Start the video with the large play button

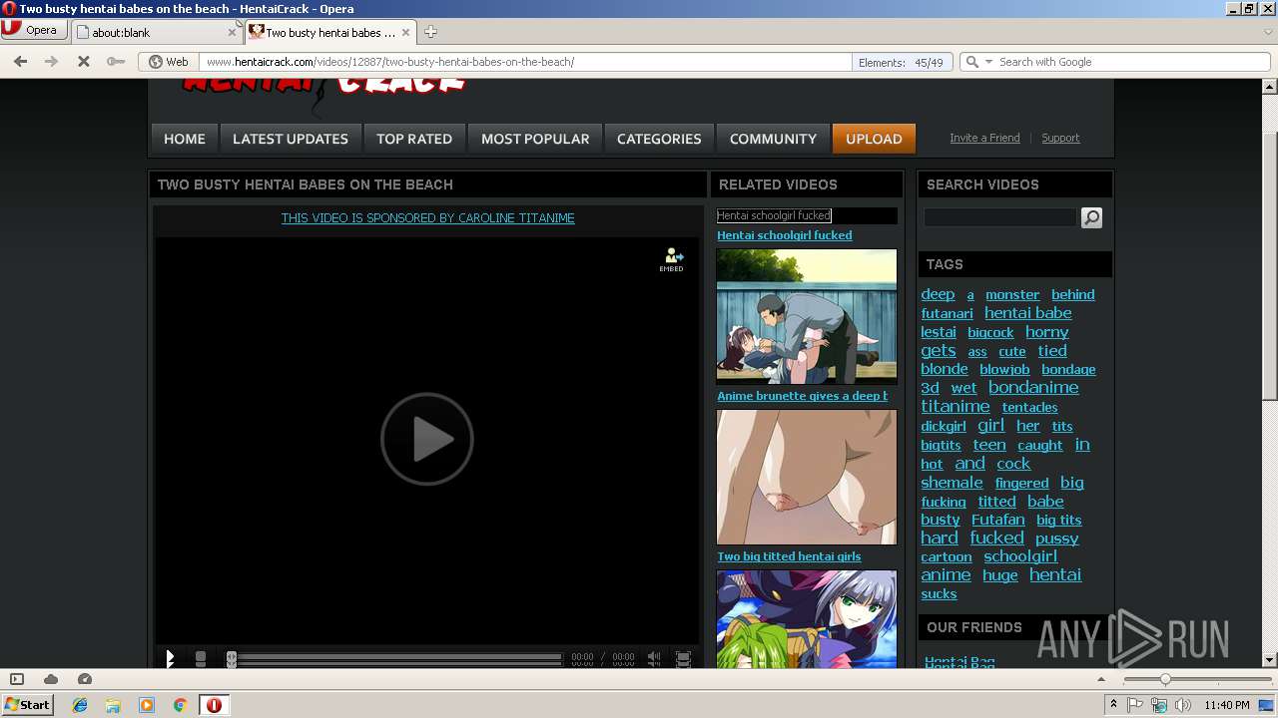point(427,439)
